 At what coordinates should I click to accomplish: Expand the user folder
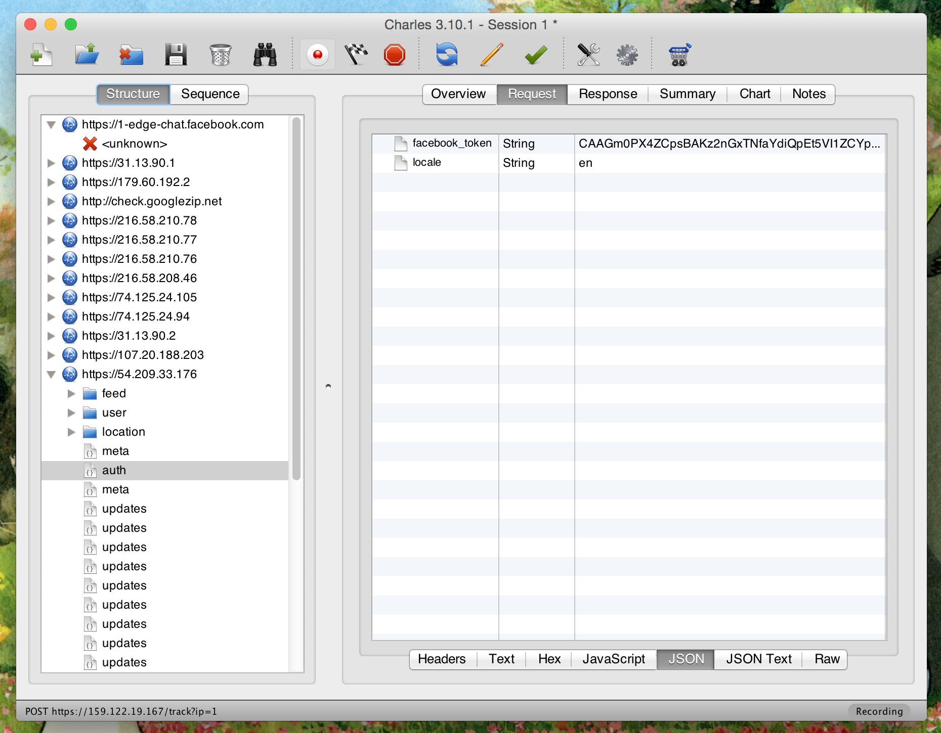71,413
